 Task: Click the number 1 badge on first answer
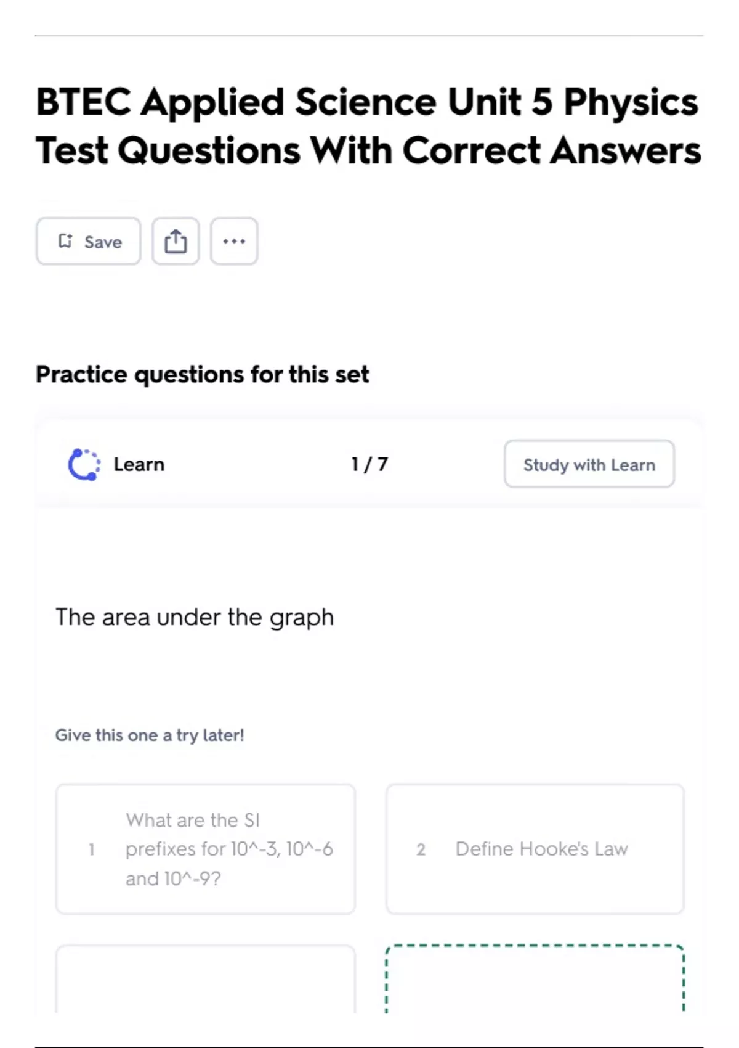[x=92, y=849]
